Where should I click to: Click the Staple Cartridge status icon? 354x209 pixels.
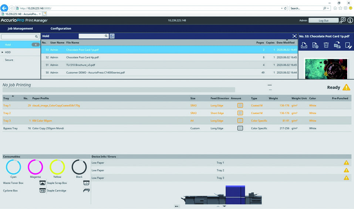click(x=86, y=191)
